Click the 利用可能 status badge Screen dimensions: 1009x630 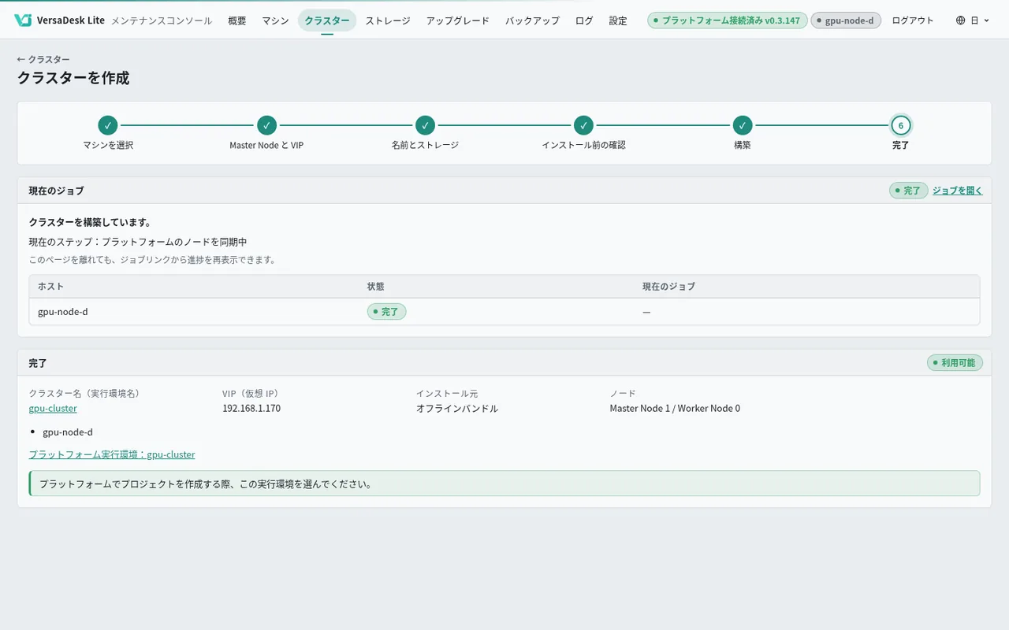pyautogui.click(x=955, y=363)
